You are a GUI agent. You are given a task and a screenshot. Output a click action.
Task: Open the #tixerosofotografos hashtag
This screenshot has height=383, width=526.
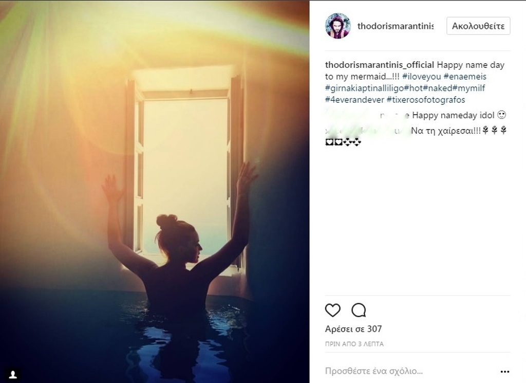(426, 100)
